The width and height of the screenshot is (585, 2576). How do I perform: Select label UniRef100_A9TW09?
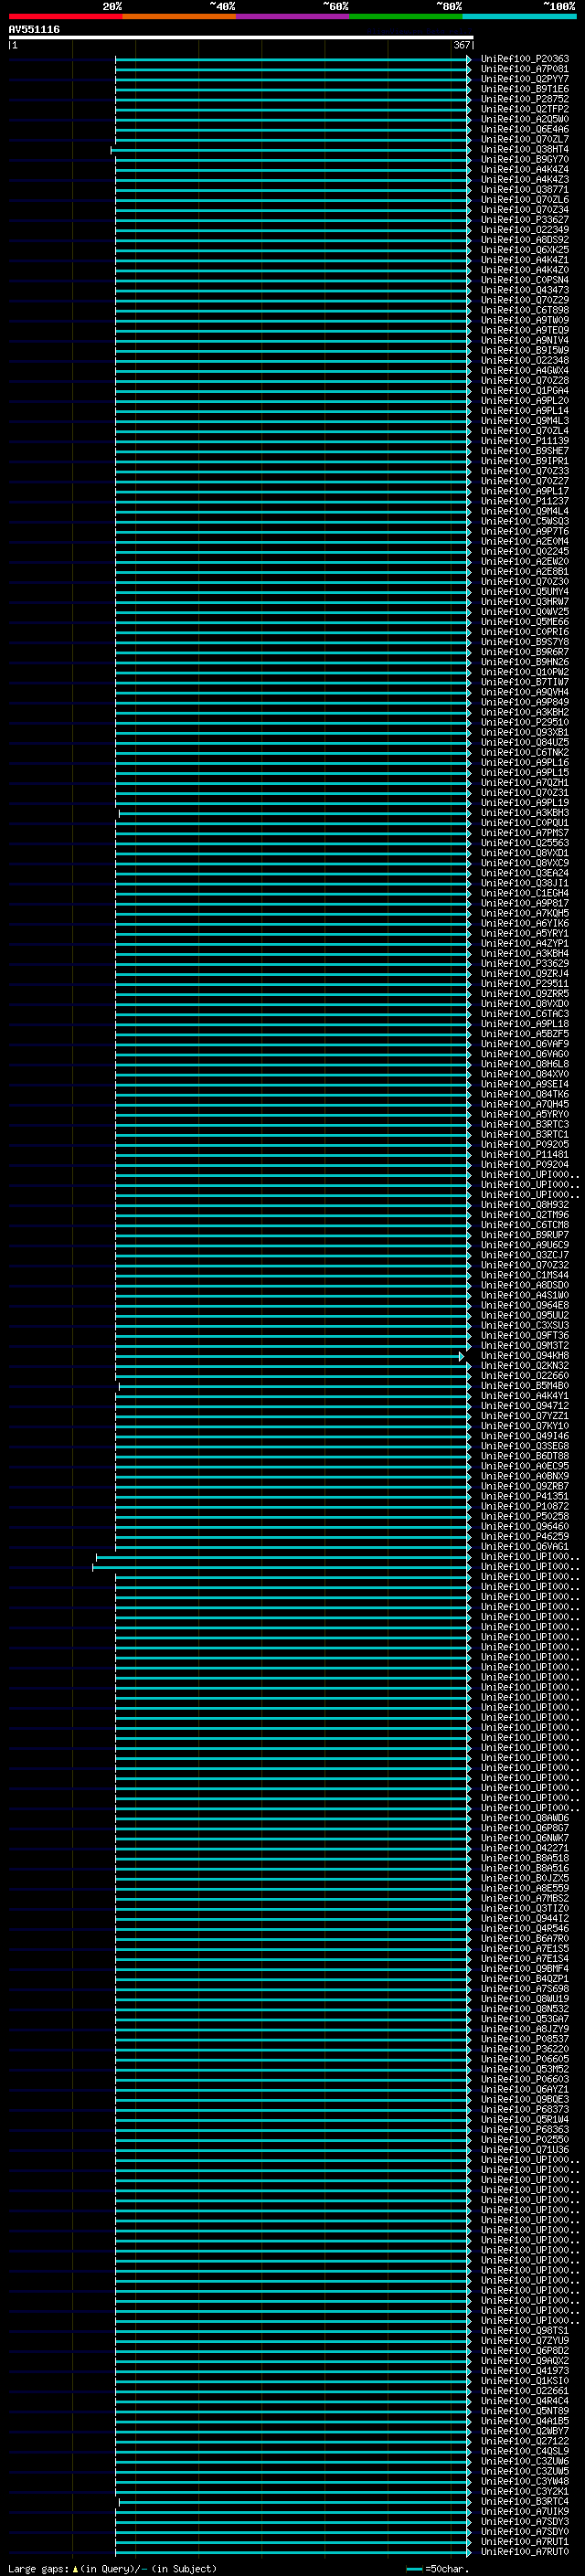coord(525,320)
